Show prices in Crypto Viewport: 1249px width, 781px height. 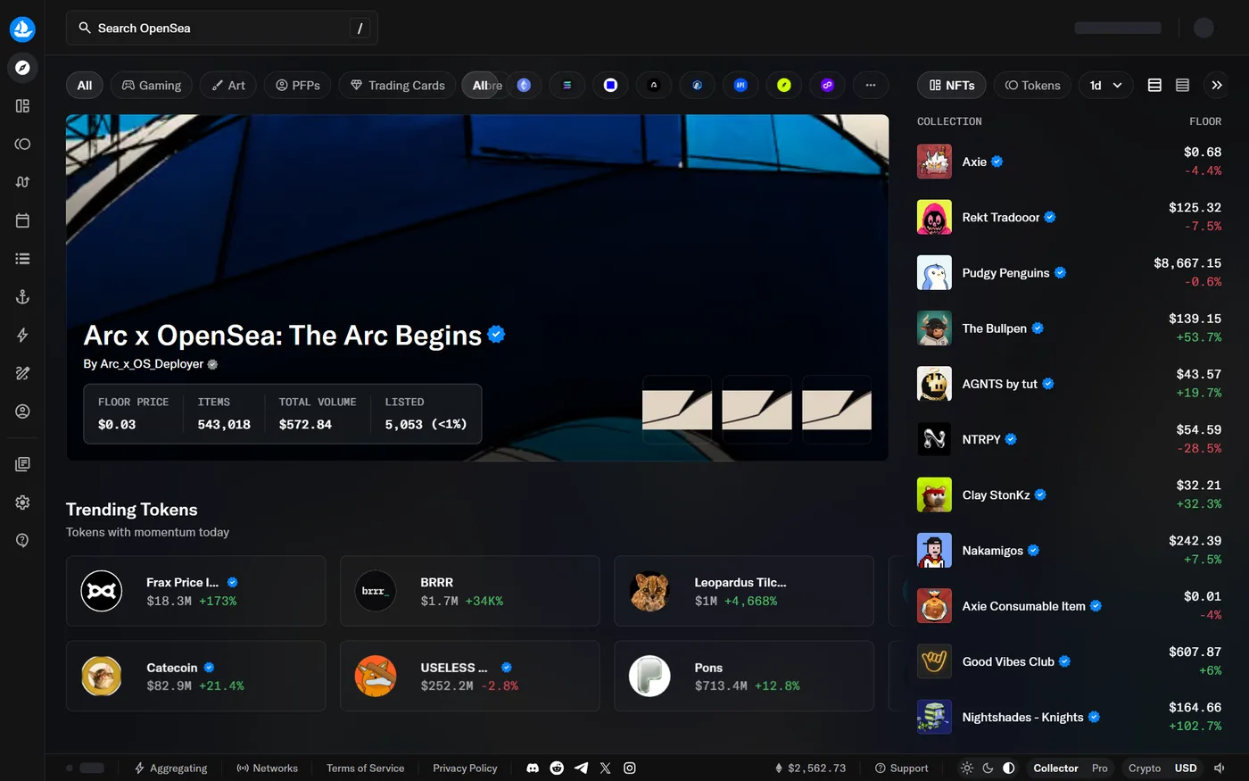click(1145, 768)
